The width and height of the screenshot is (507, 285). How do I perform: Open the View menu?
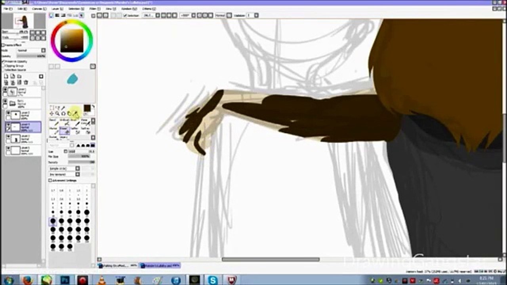110,8
